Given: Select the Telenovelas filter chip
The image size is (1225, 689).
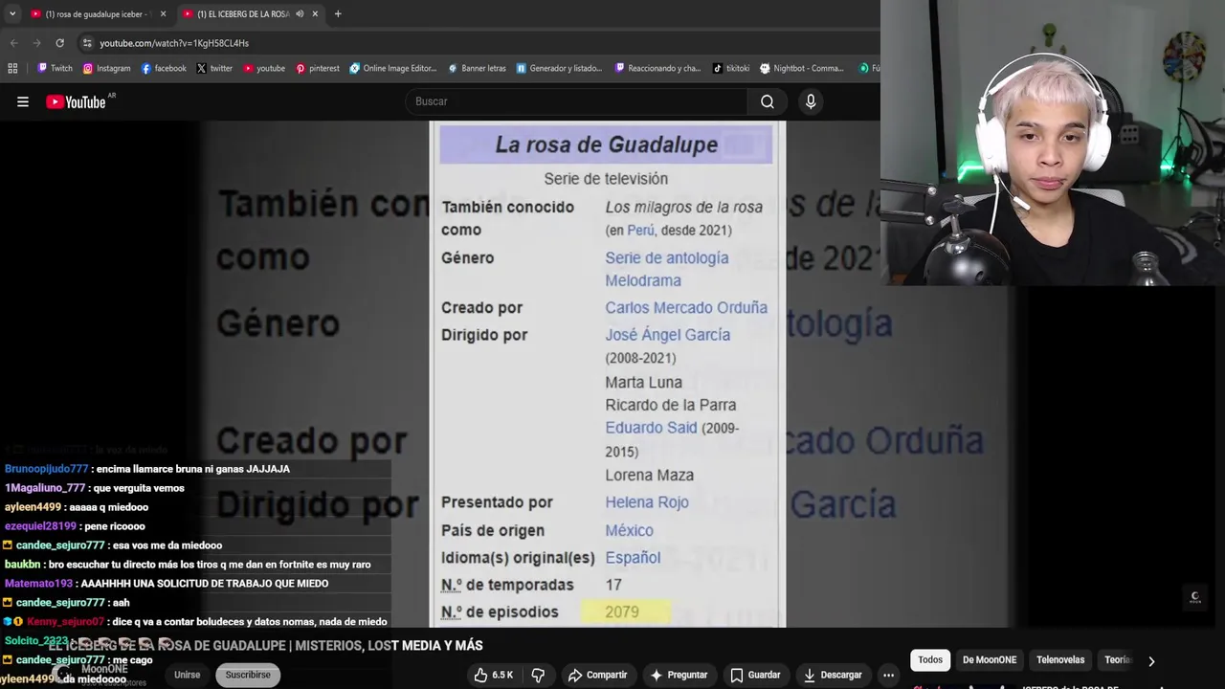Looking at the screenshot, I should coord(1060,659).
